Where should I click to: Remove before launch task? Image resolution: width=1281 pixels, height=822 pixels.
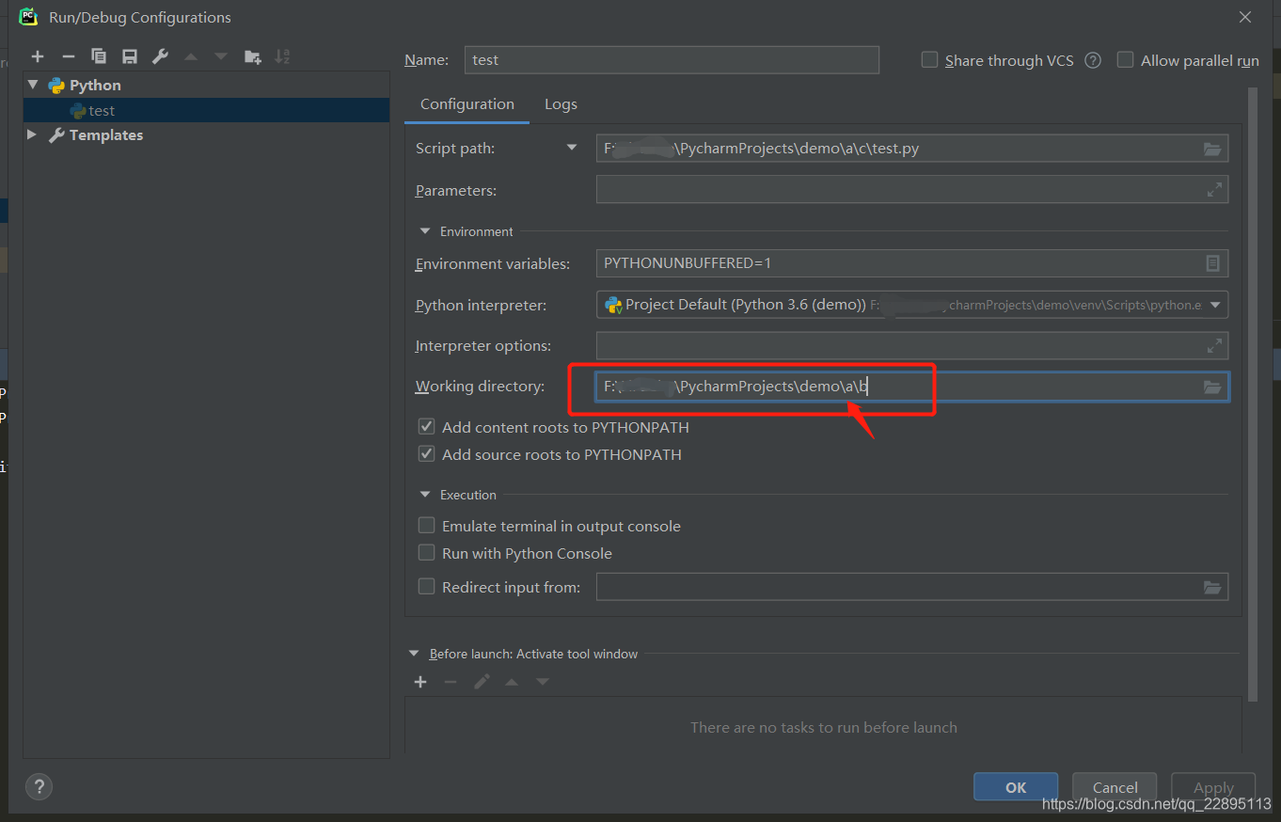click(x=451, y=682)
